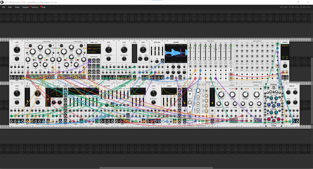Click the DELAY module's TIME knob
The height and width of the screenshot is (169, 313).
click(x=288, y=93)
